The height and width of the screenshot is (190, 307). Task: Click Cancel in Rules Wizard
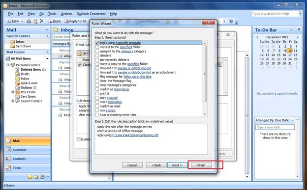pyautogui.click(x=132, y=165)
